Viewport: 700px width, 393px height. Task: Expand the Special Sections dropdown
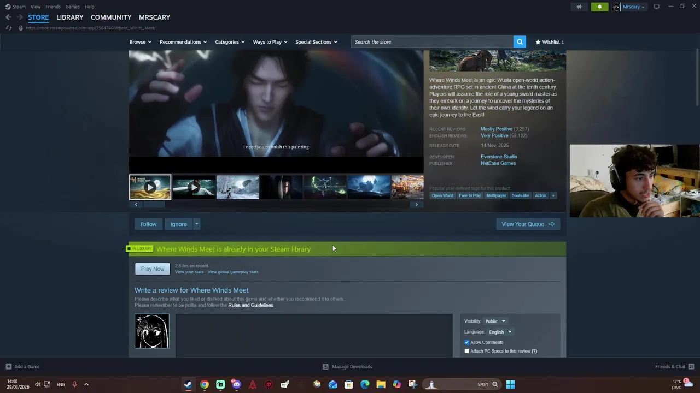(x=316, y=42)
